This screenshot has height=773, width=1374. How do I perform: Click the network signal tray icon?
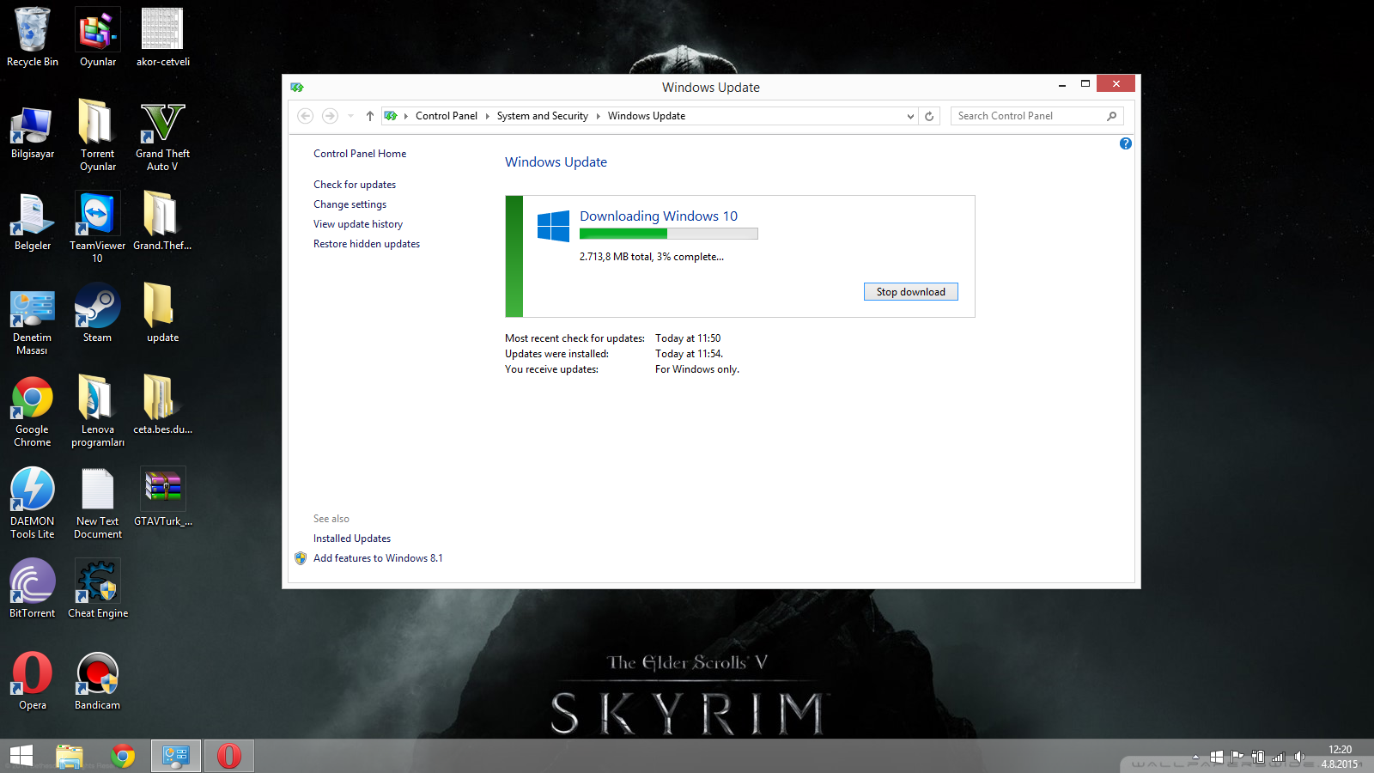pyautogui.click(x=1279, y=757)
